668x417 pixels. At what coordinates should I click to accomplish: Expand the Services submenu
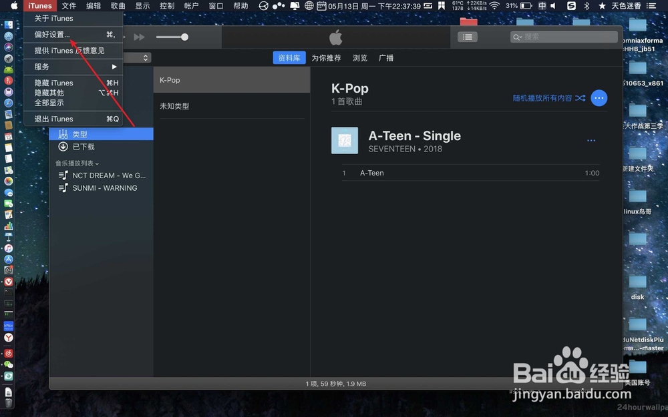coord(73,67)
